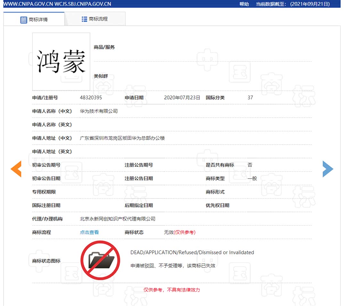Click the international class value 37

pos(250,98)
